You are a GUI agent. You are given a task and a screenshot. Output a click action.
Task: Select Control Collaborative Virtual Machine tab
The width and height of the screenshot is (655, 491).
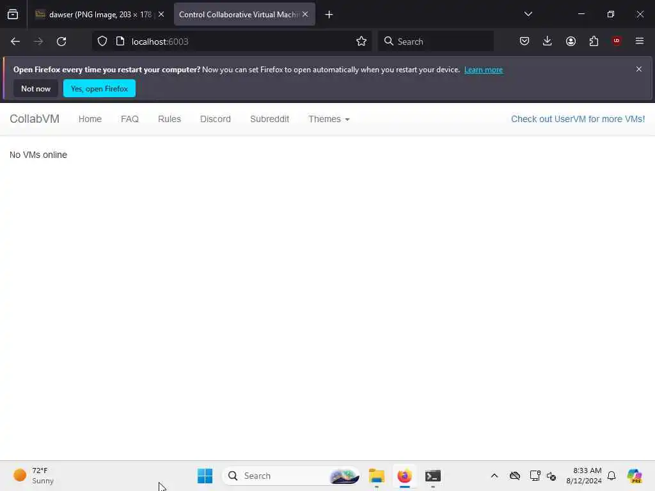tap(244, 15)
